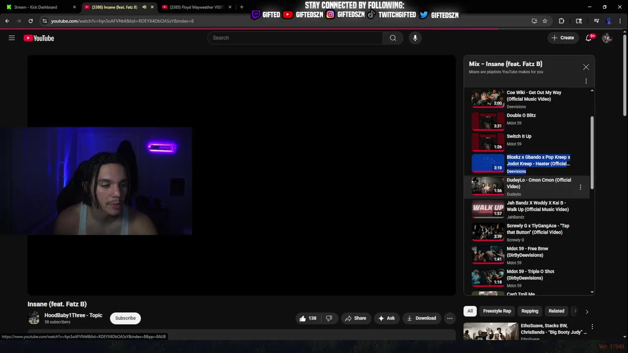Click in the YouTube search field

pos(295,38)
